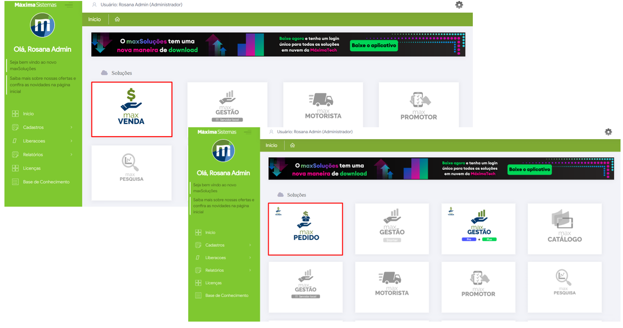Click user icon beside Usuário in maxPedido screen
Viewport: 623px width, 328px height.
[271, 132]
